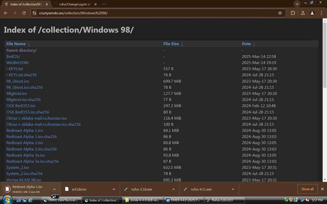Expand options for rufus-4.11.exe download
The image size is (327, 204).
point(233,189)
